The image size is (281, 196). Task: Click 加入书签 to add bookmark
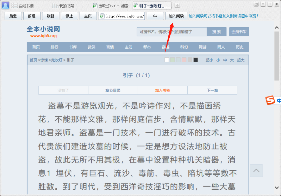163,90
